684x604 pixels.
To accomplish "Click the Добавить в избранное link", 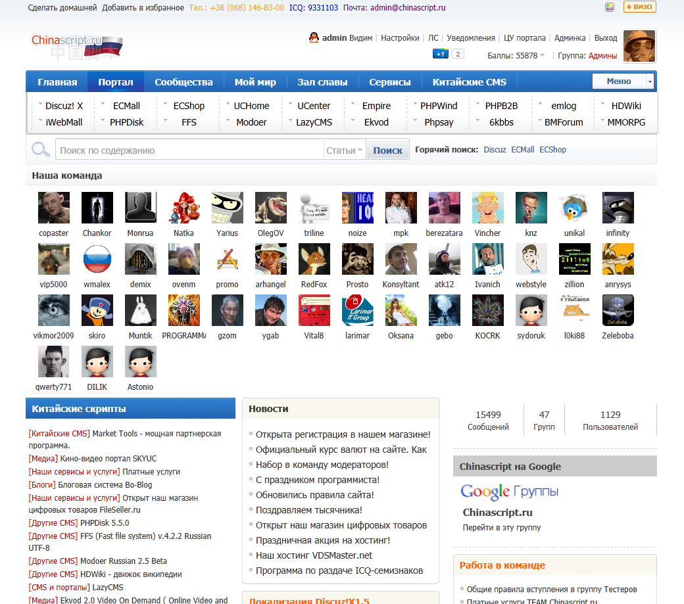I will [143, 7].
